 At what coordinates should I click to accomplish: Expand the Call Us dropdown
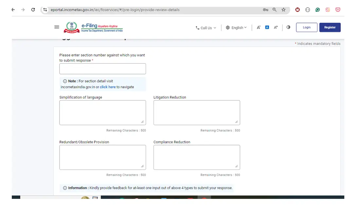(206, 28)
